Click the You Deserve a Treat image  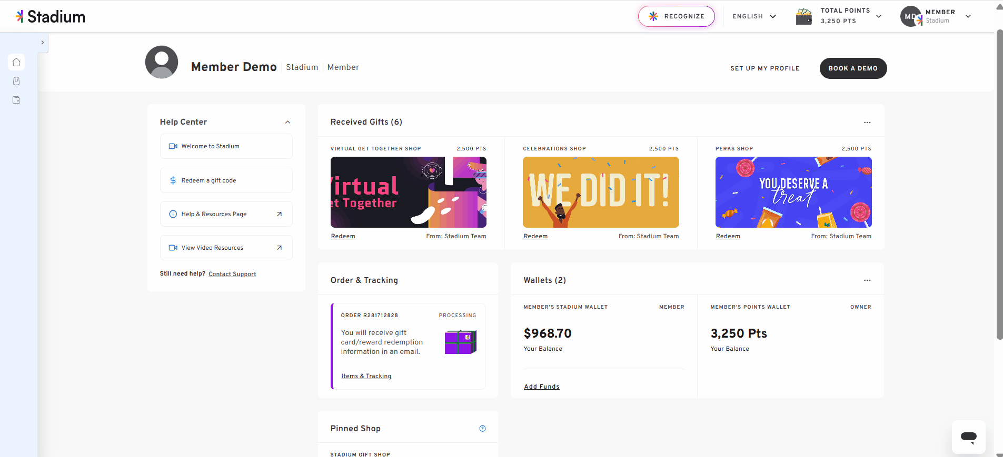(793, 192)
